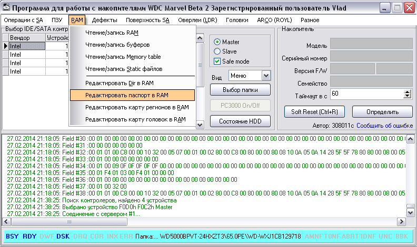Click the Выбор папки button
Image resolution: width=417 pixels, height=247 pixels.
tap(240, 90)
